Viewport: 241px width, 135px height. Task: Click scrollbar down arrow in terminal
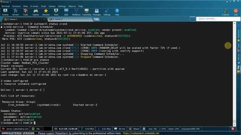click(x=234, y=124)
